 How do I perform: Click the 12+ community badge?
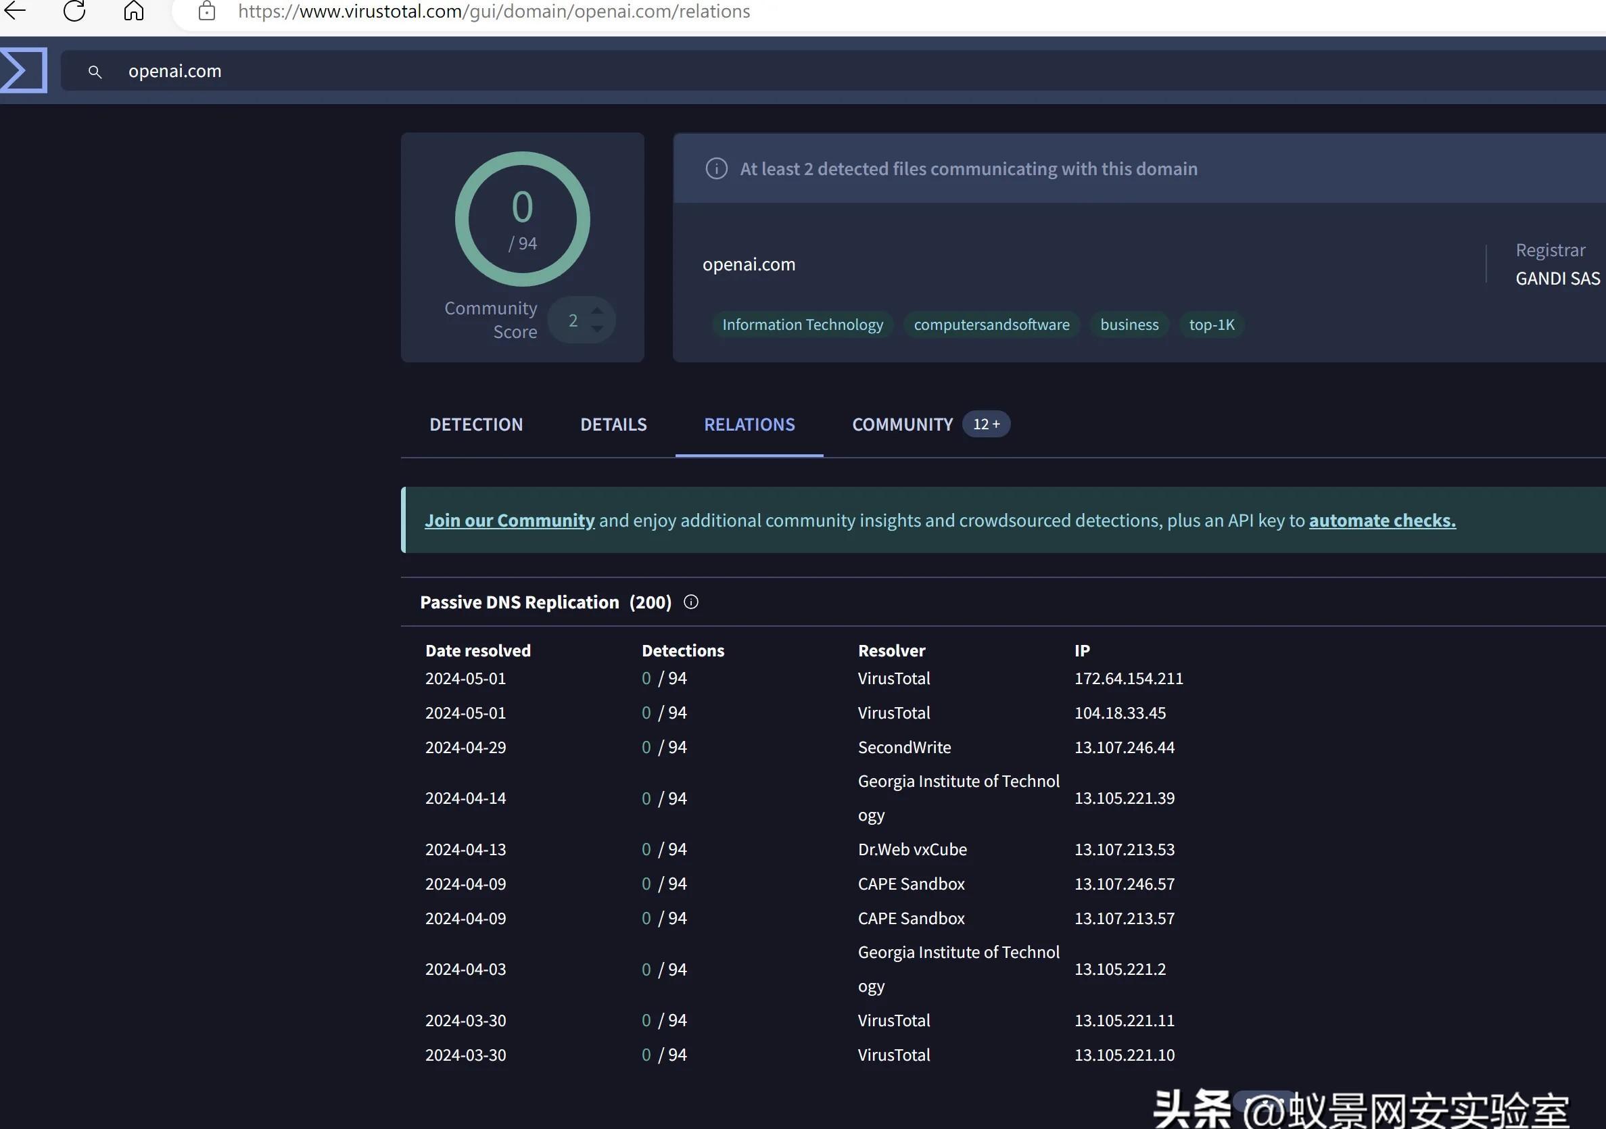(x=987, y=424)
